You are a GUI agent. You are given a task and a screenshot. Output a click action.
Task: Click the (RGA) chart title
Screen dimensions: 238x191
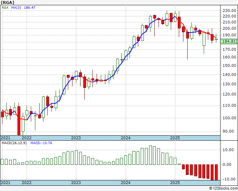(x=7, y=2)
